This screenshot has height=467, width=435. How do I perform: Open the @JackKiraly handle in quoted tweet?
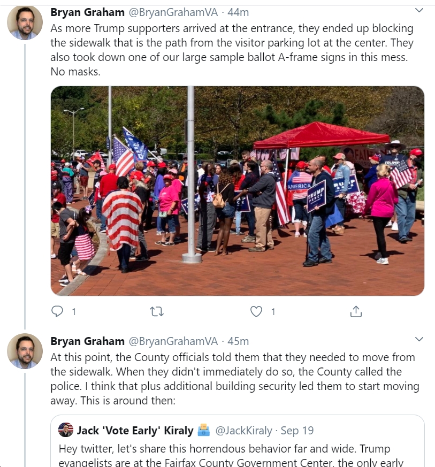point(244,431)
